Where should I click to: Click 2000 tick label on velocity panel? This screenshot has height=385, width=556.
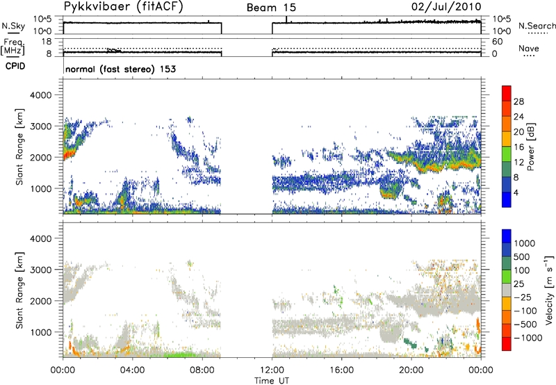click(x=40, y=301)
